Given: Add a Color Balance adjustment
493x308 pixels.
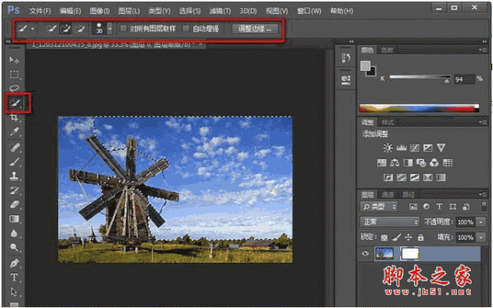Looking at the screenshot, I should click(394, 163).
